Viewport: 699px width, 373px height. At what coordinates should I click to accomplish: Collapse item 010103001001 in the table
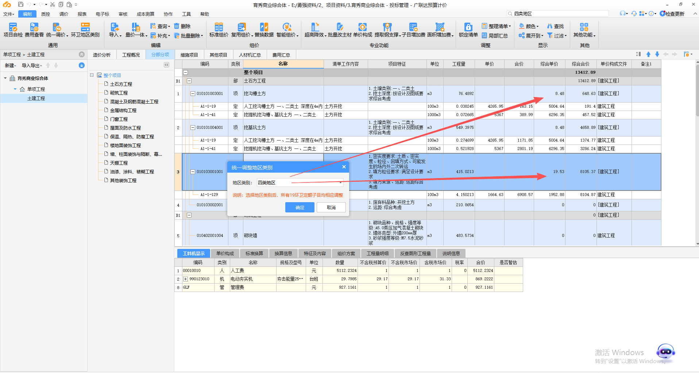pos(193,172)
